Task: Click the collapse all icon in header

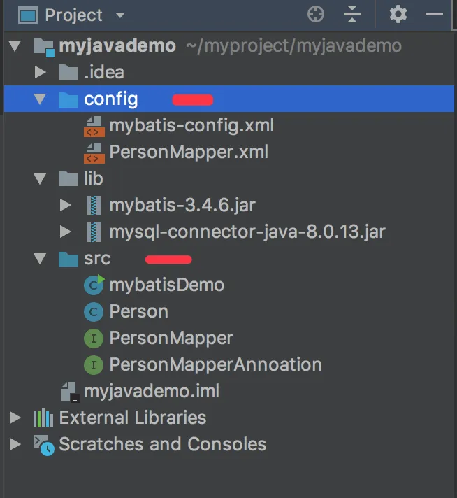Action: coord(352,14)
